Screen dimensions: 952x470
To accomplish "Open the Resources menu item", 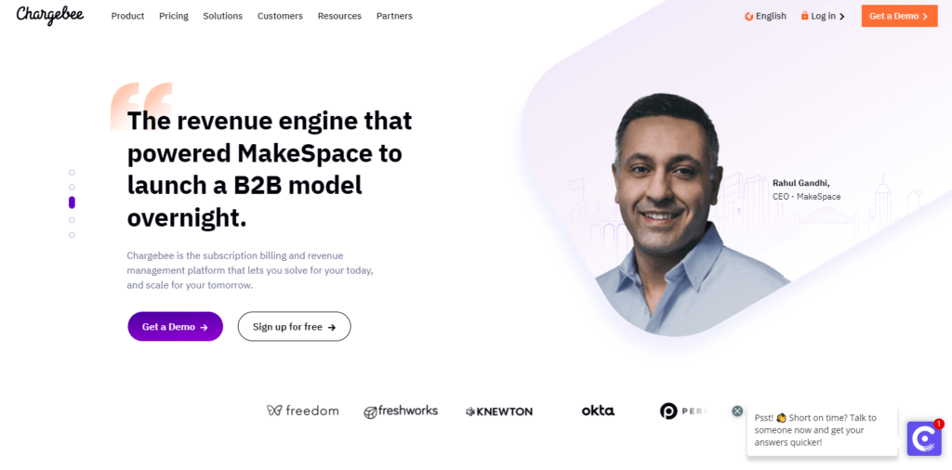I will [339, 17].
